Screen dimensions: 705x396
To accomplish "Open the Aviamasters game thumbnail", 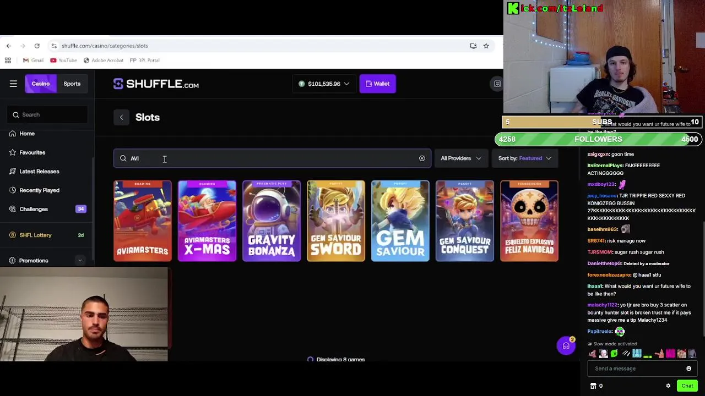I will [x=143, y=221].
